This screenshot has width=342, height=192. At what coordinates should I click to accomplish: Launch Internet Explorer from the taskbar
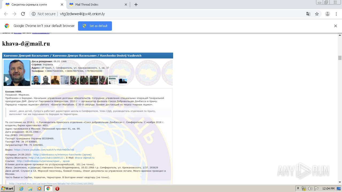point(21,189)
